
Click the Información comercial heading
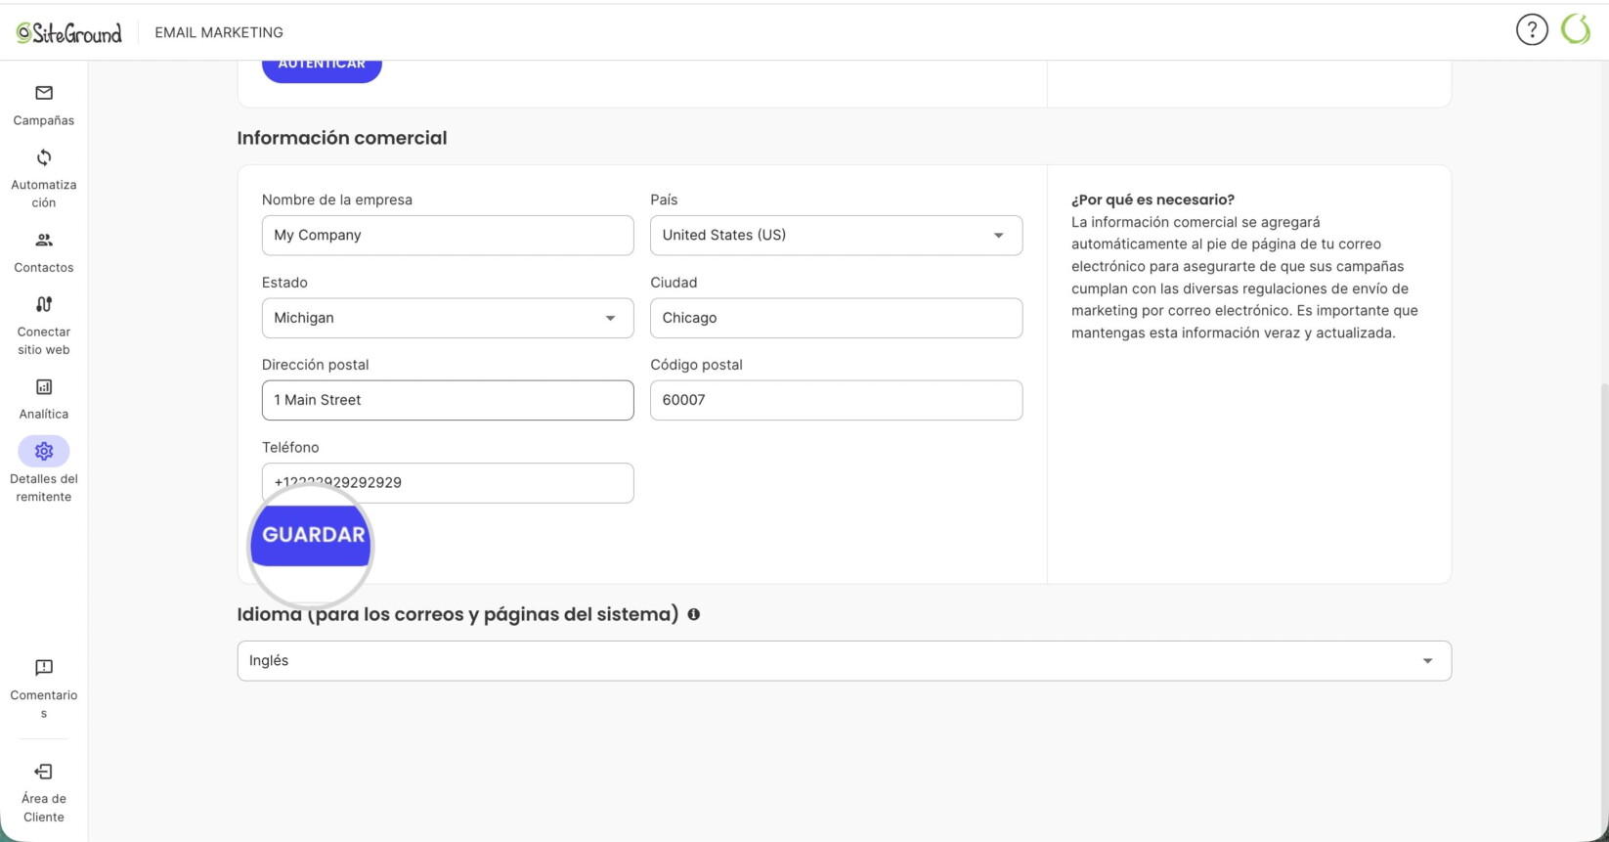coord(342,138)
